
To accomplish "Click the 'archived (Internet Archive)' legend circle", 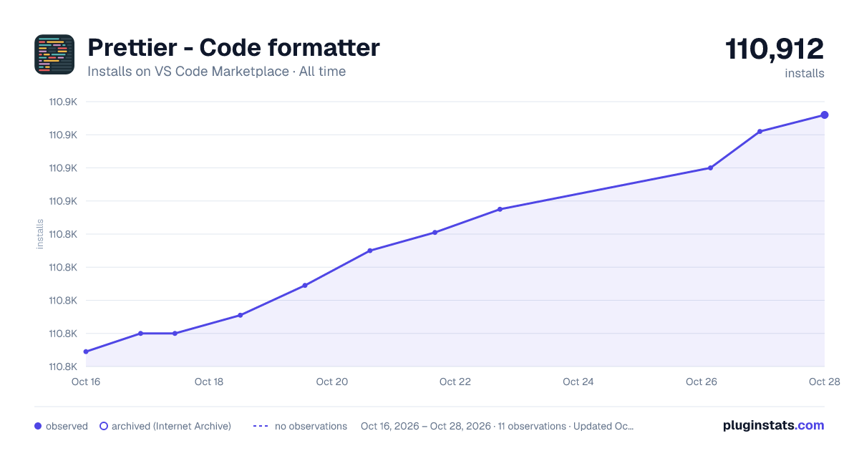I will pos(104,426).
